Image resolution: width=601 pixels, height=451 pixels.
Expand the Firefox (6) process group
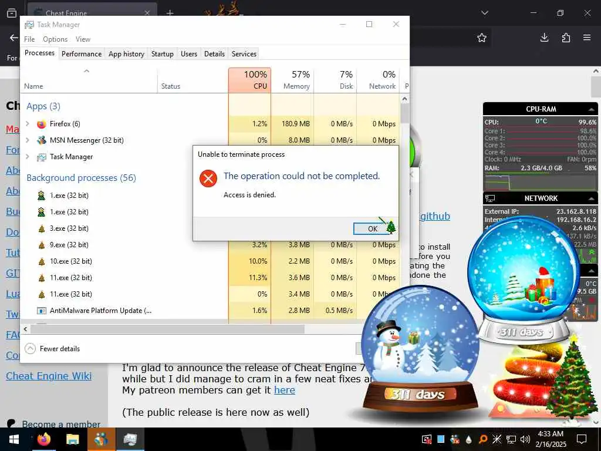[28, 123]
